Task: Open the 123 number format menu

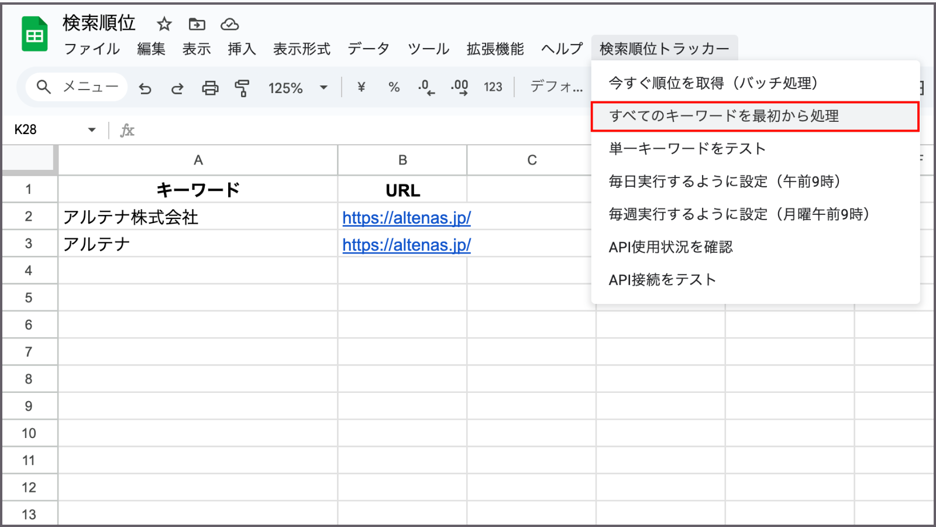Action: [493, 87]
